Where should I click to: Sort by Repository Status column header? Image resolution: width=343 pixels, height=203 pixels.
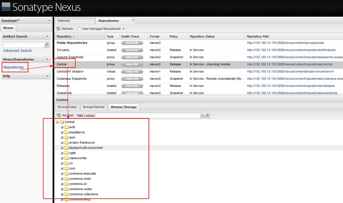pos(216,36)
